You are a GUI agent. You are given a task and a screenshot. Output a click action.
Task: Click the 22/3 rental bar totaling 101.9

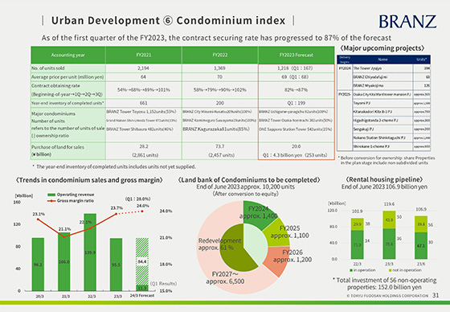(357, 239)
